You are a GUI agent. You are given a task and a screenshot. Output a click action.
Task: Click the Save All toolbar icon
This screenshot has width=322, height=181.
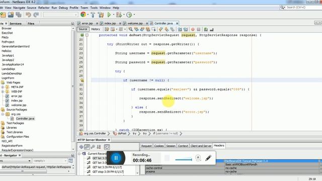click(x=19, y=15)
